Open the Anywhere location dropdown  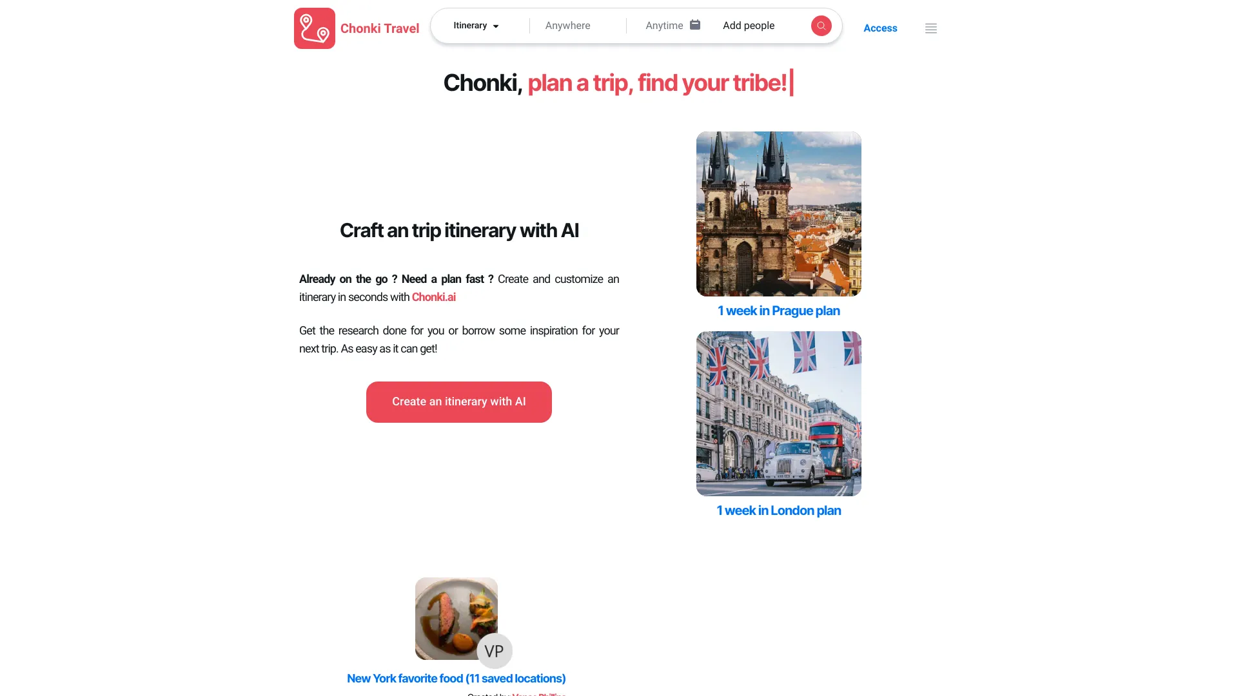568,24
